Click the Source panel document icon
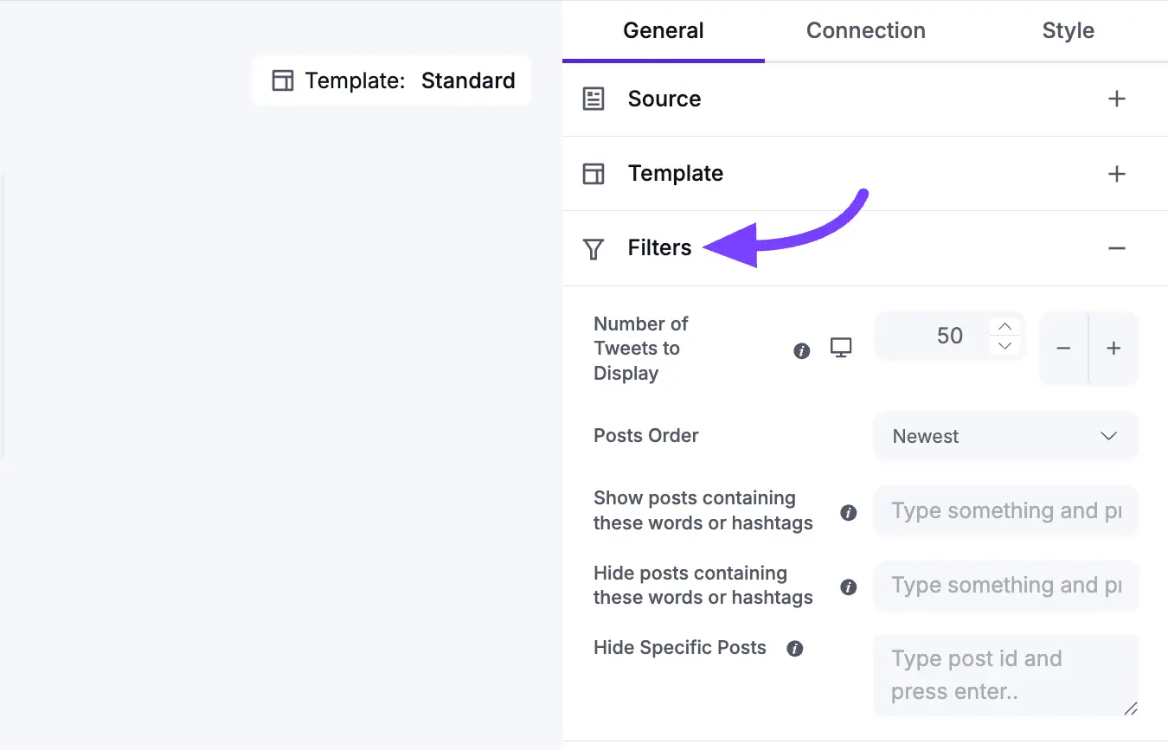1168x750 pixels. (x=594, y=99)
